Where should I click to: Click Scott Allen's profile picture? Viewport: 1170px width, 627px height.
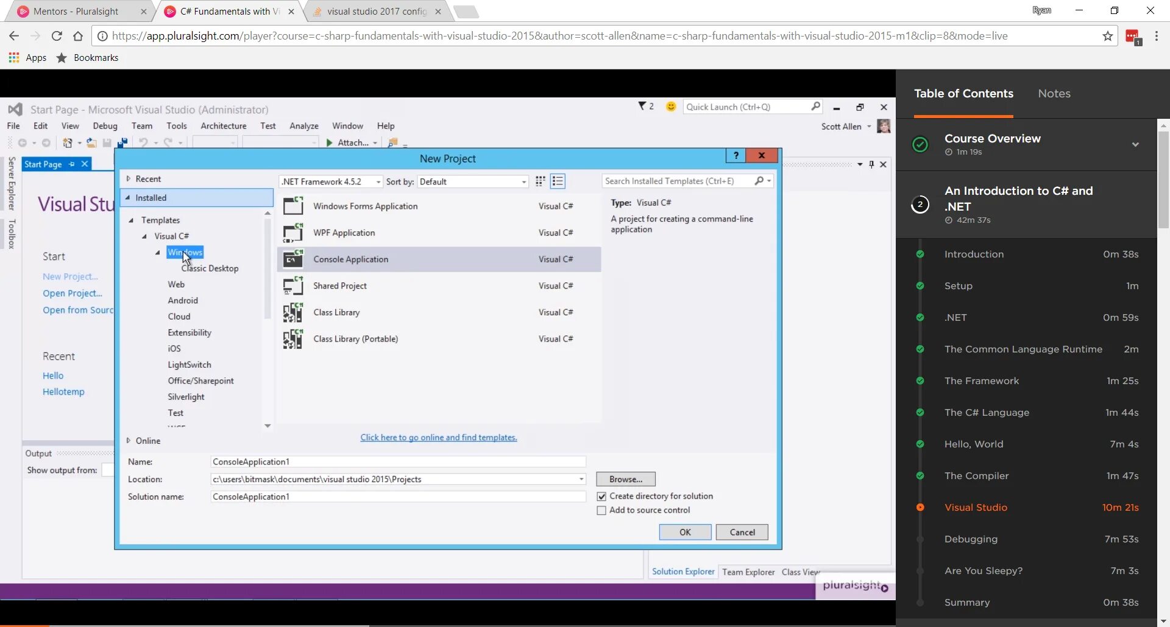884,126
